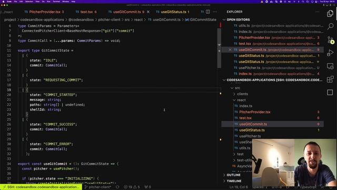337x190 pixels.
Task: Expand the test-utils folder
Action: click(x=242, y=160)
